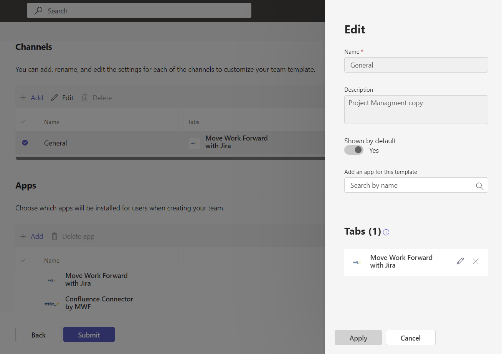Image resolution: width=502 pixels, height=354 pixels.
Task: Click the Confluence Connector by MWF icon
Action: 51,303
